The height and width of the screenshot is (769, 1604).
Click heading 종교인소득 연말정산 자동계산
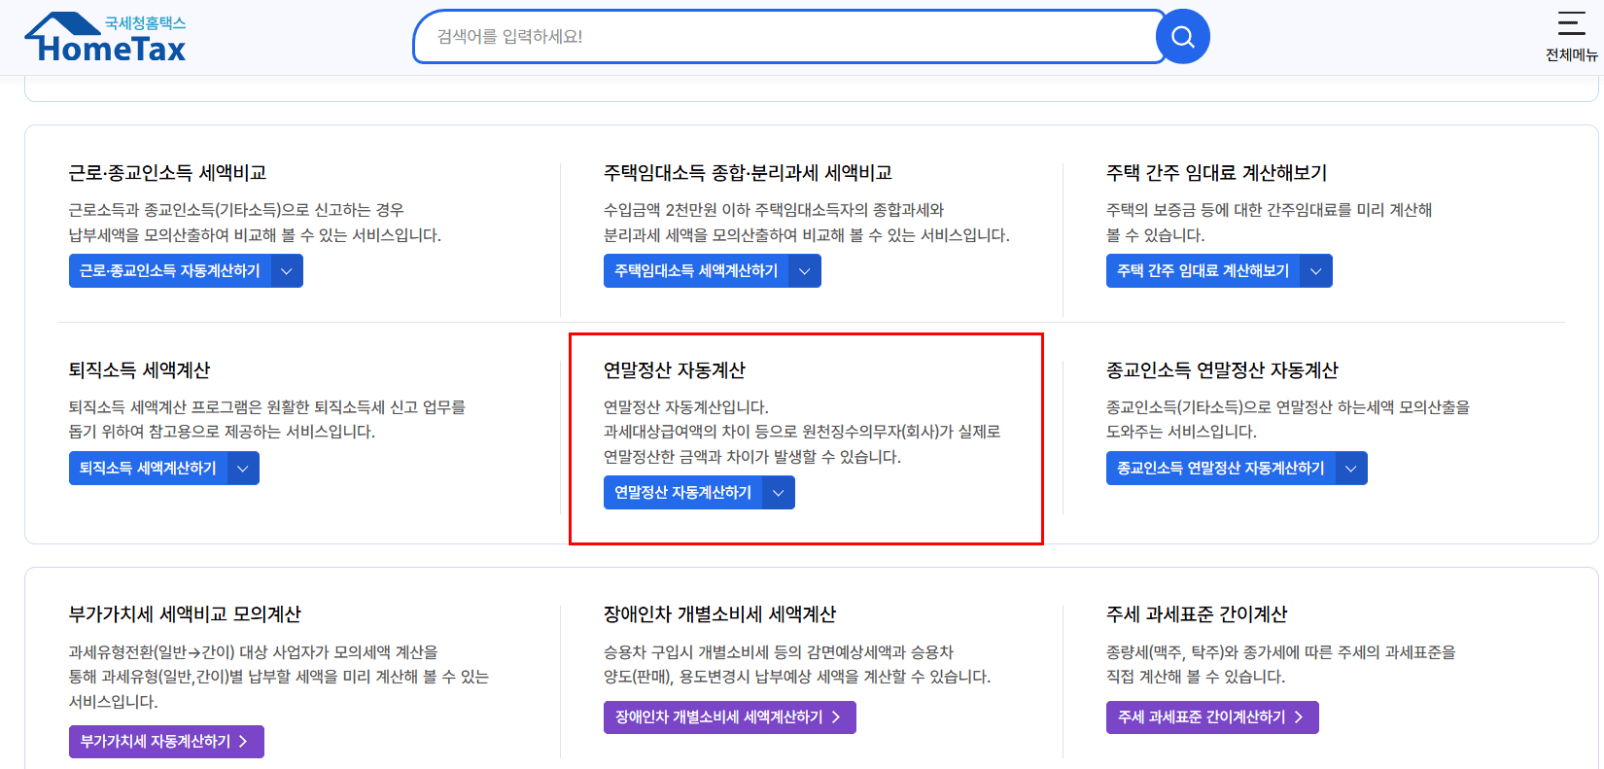(x=1222, y=370)
